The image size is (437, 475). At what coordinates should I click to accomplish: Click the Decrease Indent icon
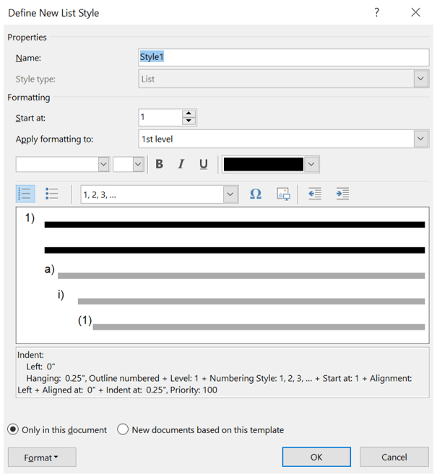coord(314,194)
